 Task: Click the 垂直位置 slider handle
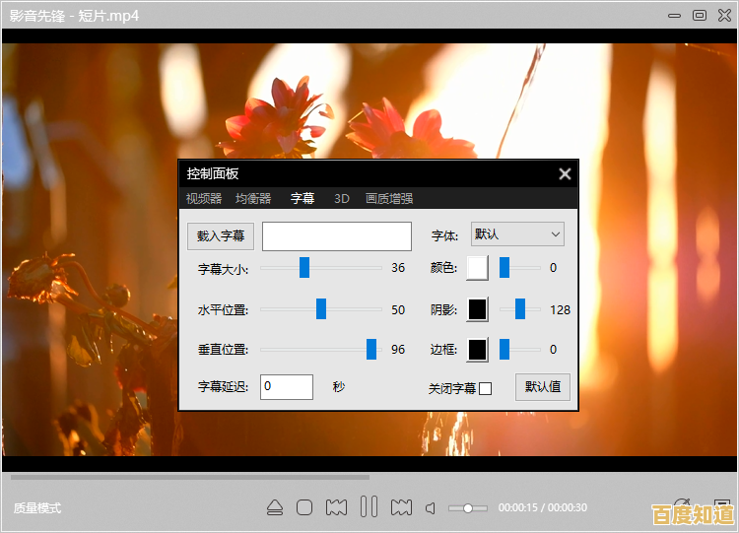tap(371, 350)
